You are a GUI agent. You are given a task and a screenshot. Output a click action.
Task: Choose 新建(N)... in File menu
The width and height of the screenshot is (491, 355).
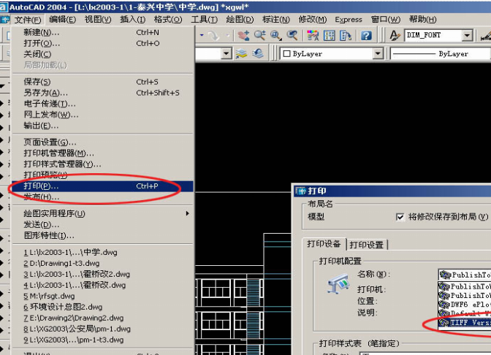(x=102, y=32)
